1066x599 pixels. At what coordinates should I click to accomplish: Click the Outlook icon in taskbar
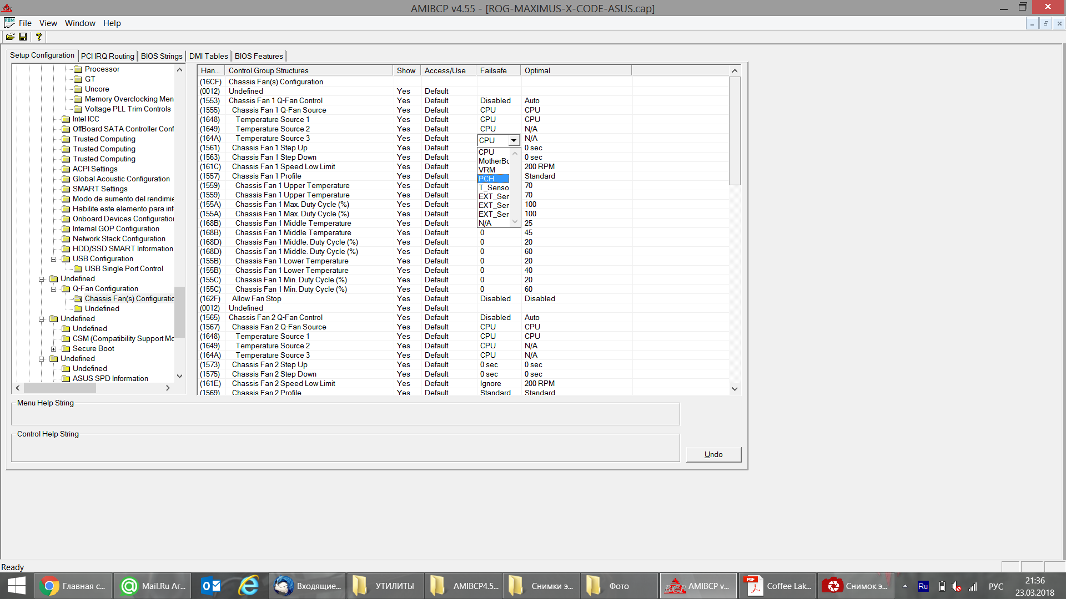210,586
